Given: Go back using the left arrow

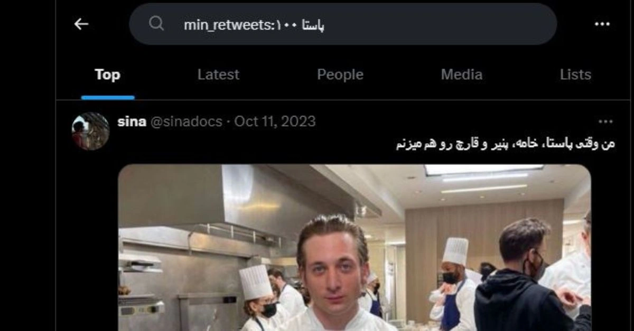Looking at the screenshot, I should click(x=81, y=24).
